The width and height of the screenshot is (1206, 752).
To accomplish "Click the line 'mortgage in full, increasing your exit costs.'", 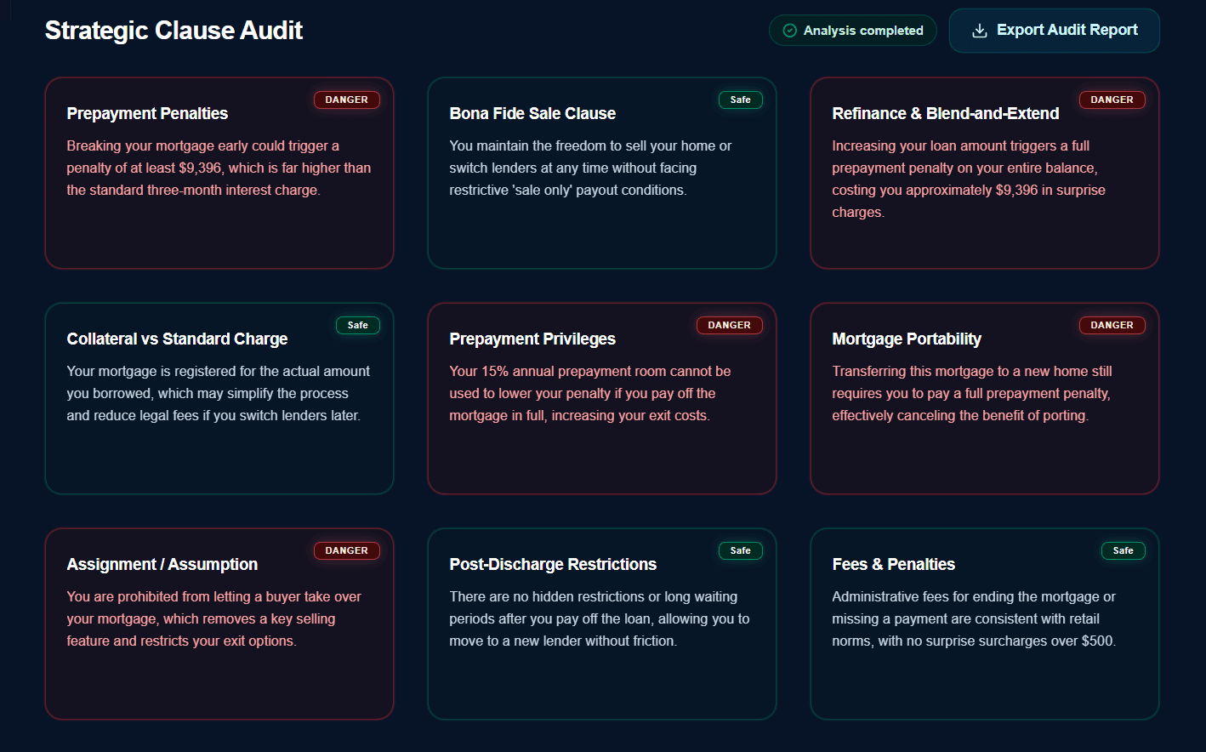I will click(580, 415).
